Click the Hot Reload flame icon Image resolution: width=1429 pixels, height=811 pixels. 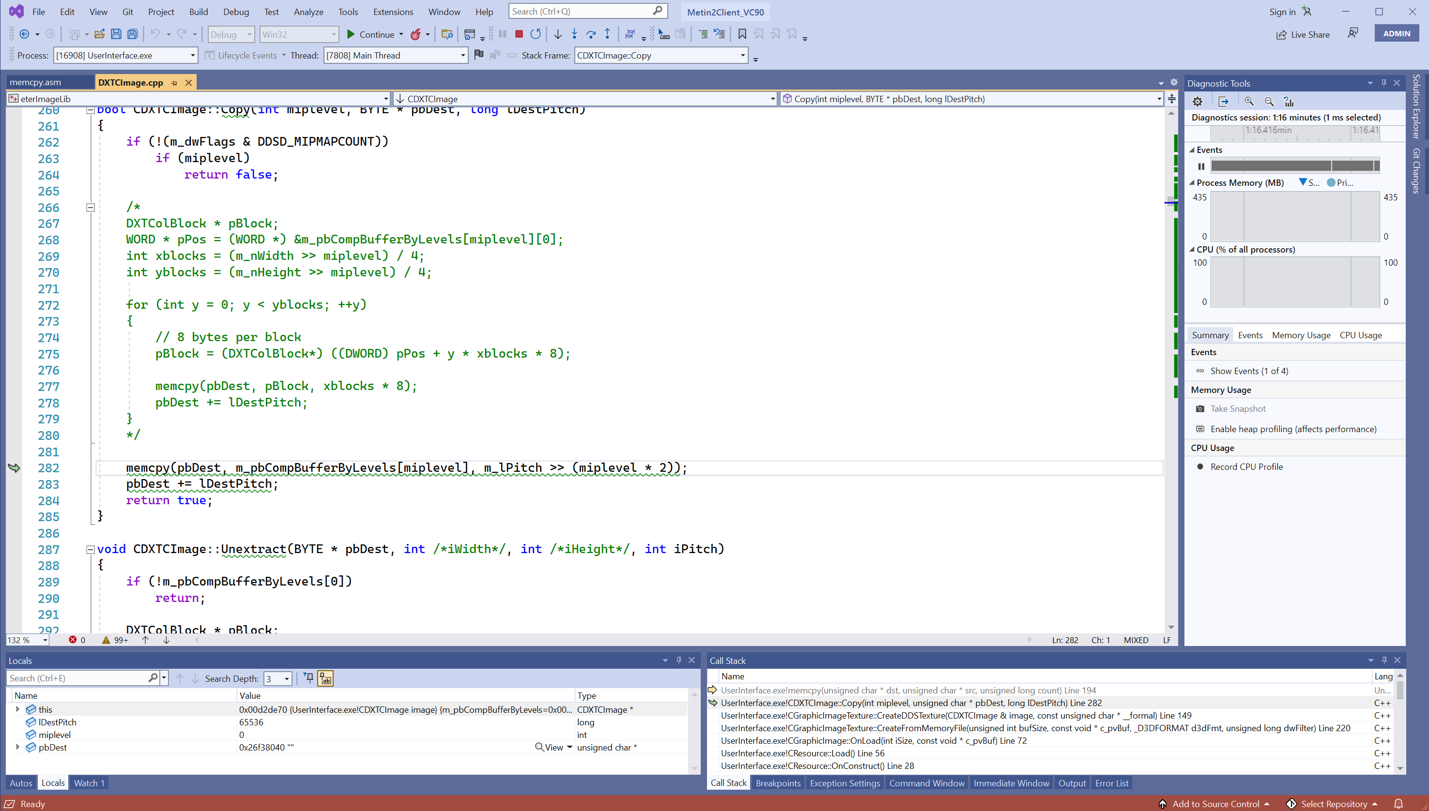(x=415, y=34)
